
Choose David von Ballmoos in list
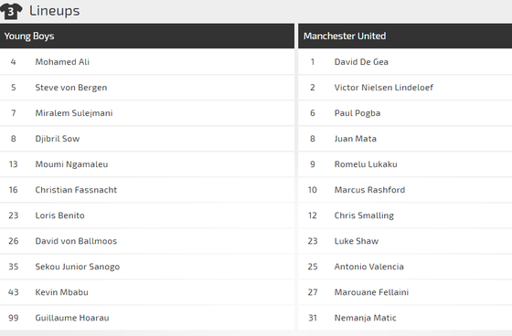click(76, 241)
